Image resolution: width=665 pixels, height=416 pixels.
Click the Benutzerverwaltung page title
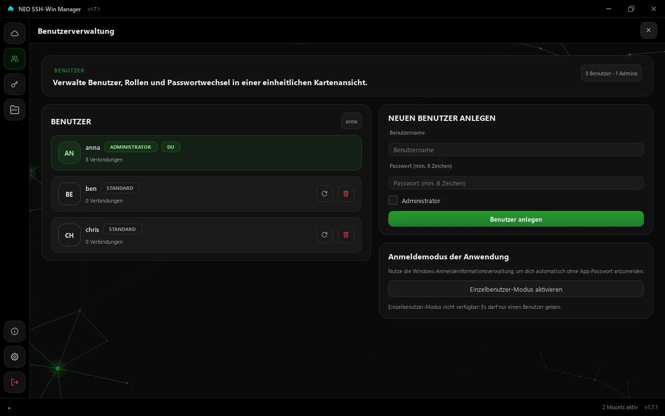[76, 31]
